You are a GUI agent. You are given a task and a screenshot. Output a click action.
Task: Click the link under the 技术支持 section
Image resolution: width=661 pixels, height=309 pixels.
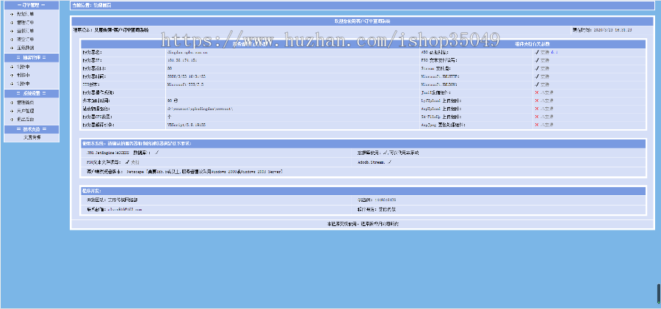pyautogui.click(x=32, y=137)
